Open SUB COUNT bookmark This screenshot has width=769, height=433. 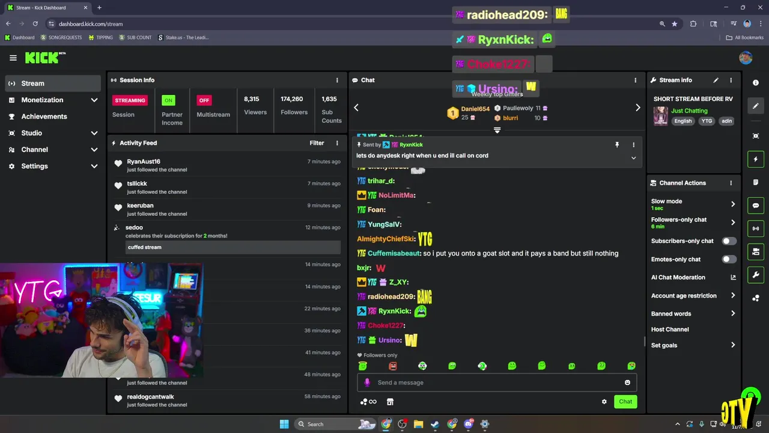(135, 37)
